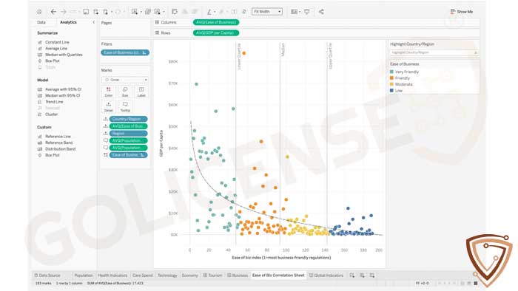518x291 pixels.
Task: Click AVG(Ease of Business) pill on Columns
Action: 216,22
